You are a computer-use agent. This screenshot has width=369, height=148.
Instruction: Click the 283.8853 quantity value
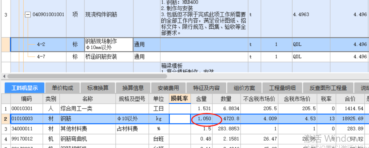pos(229,129)
